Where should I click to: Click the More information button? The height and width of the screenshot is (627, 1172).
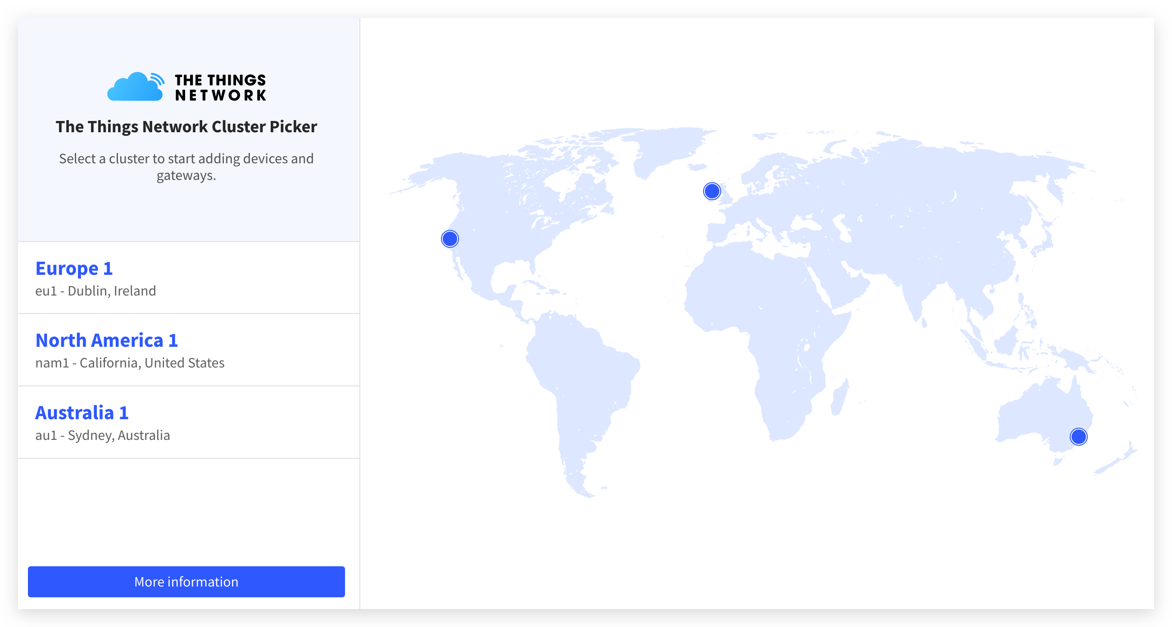pos(186,581)
